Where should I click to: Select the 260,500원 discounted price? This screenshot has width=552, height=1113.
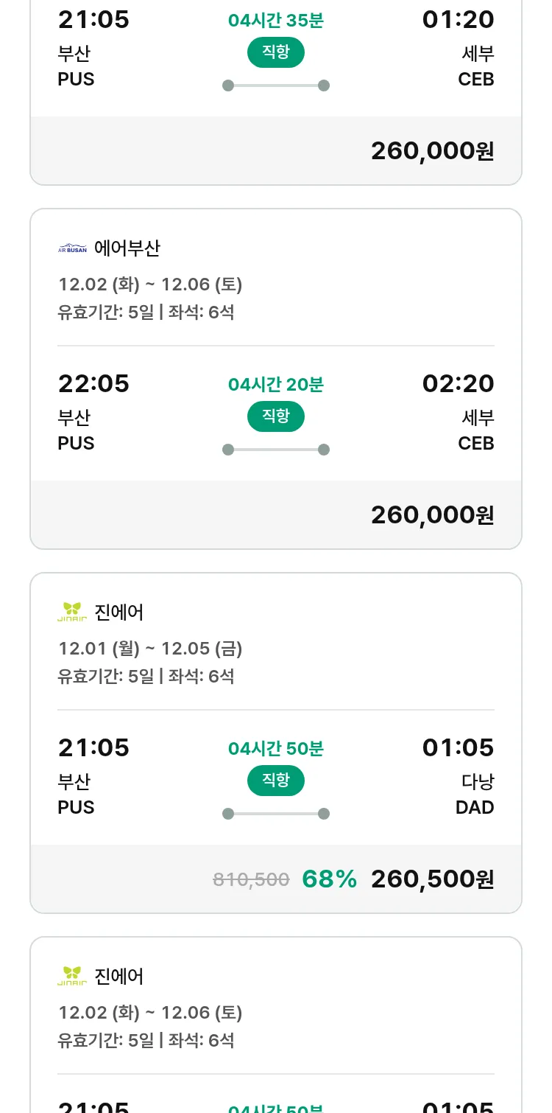point(432,879)
